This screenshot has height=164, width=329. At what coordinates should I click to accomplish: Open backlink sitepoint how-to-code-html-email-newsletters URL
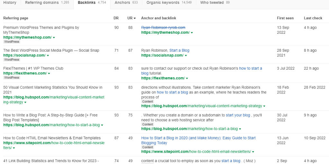pos(196,151)
